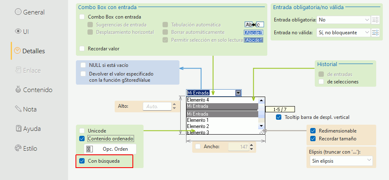Check de selecciones in Historial
389x180 pixels.
(x=321, y=81)
